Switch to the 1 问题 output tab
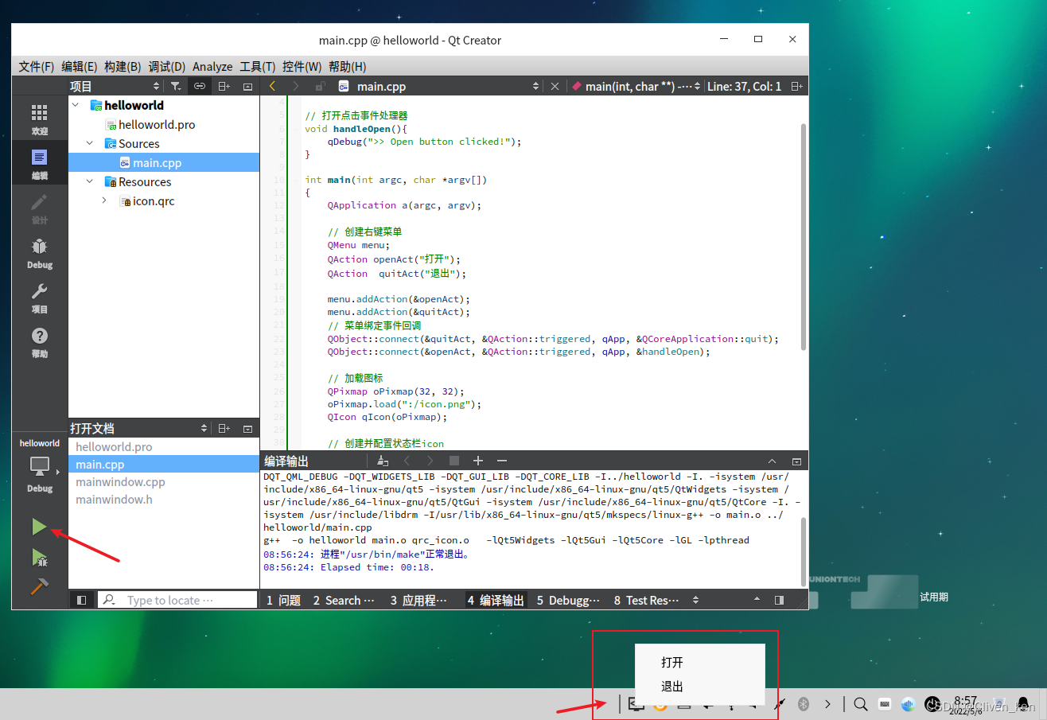This screenshot has height=720, width=1047. [283, 600]
